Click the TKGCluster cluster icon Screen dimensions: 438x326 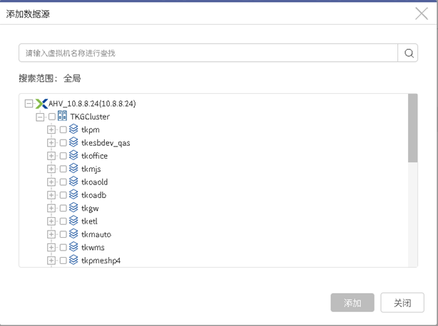point(62,115)
